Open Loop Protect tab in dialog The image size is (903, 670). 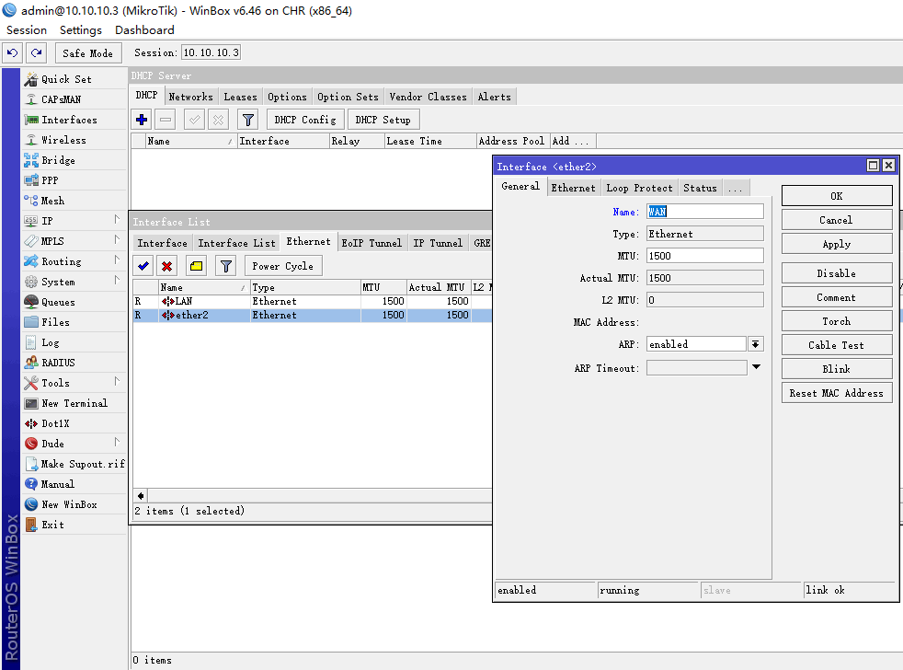click(x=639, y=188)
